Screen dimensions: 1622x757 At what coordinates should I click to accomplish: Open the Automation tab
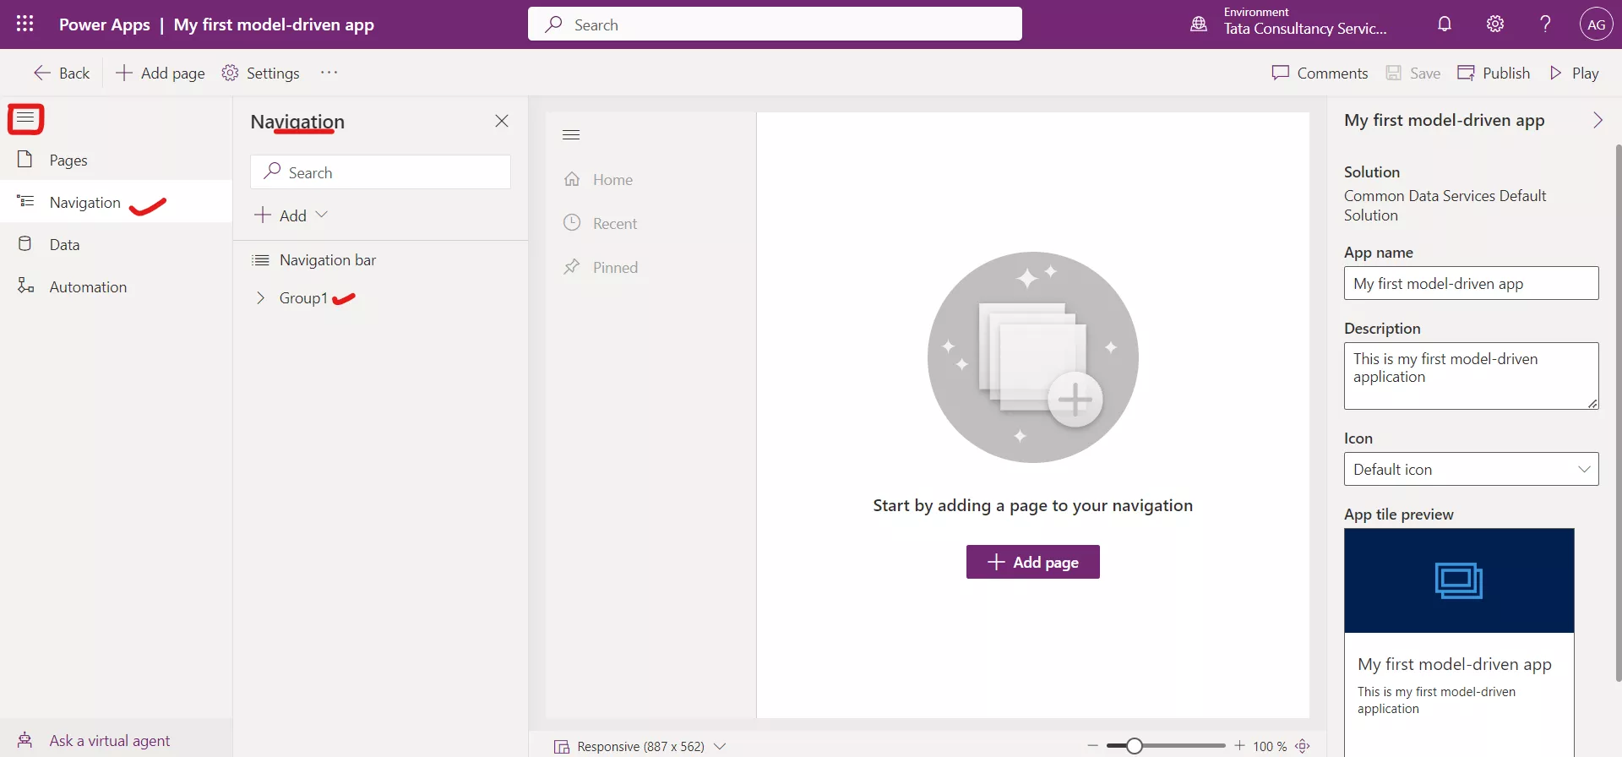pos(116,286)
